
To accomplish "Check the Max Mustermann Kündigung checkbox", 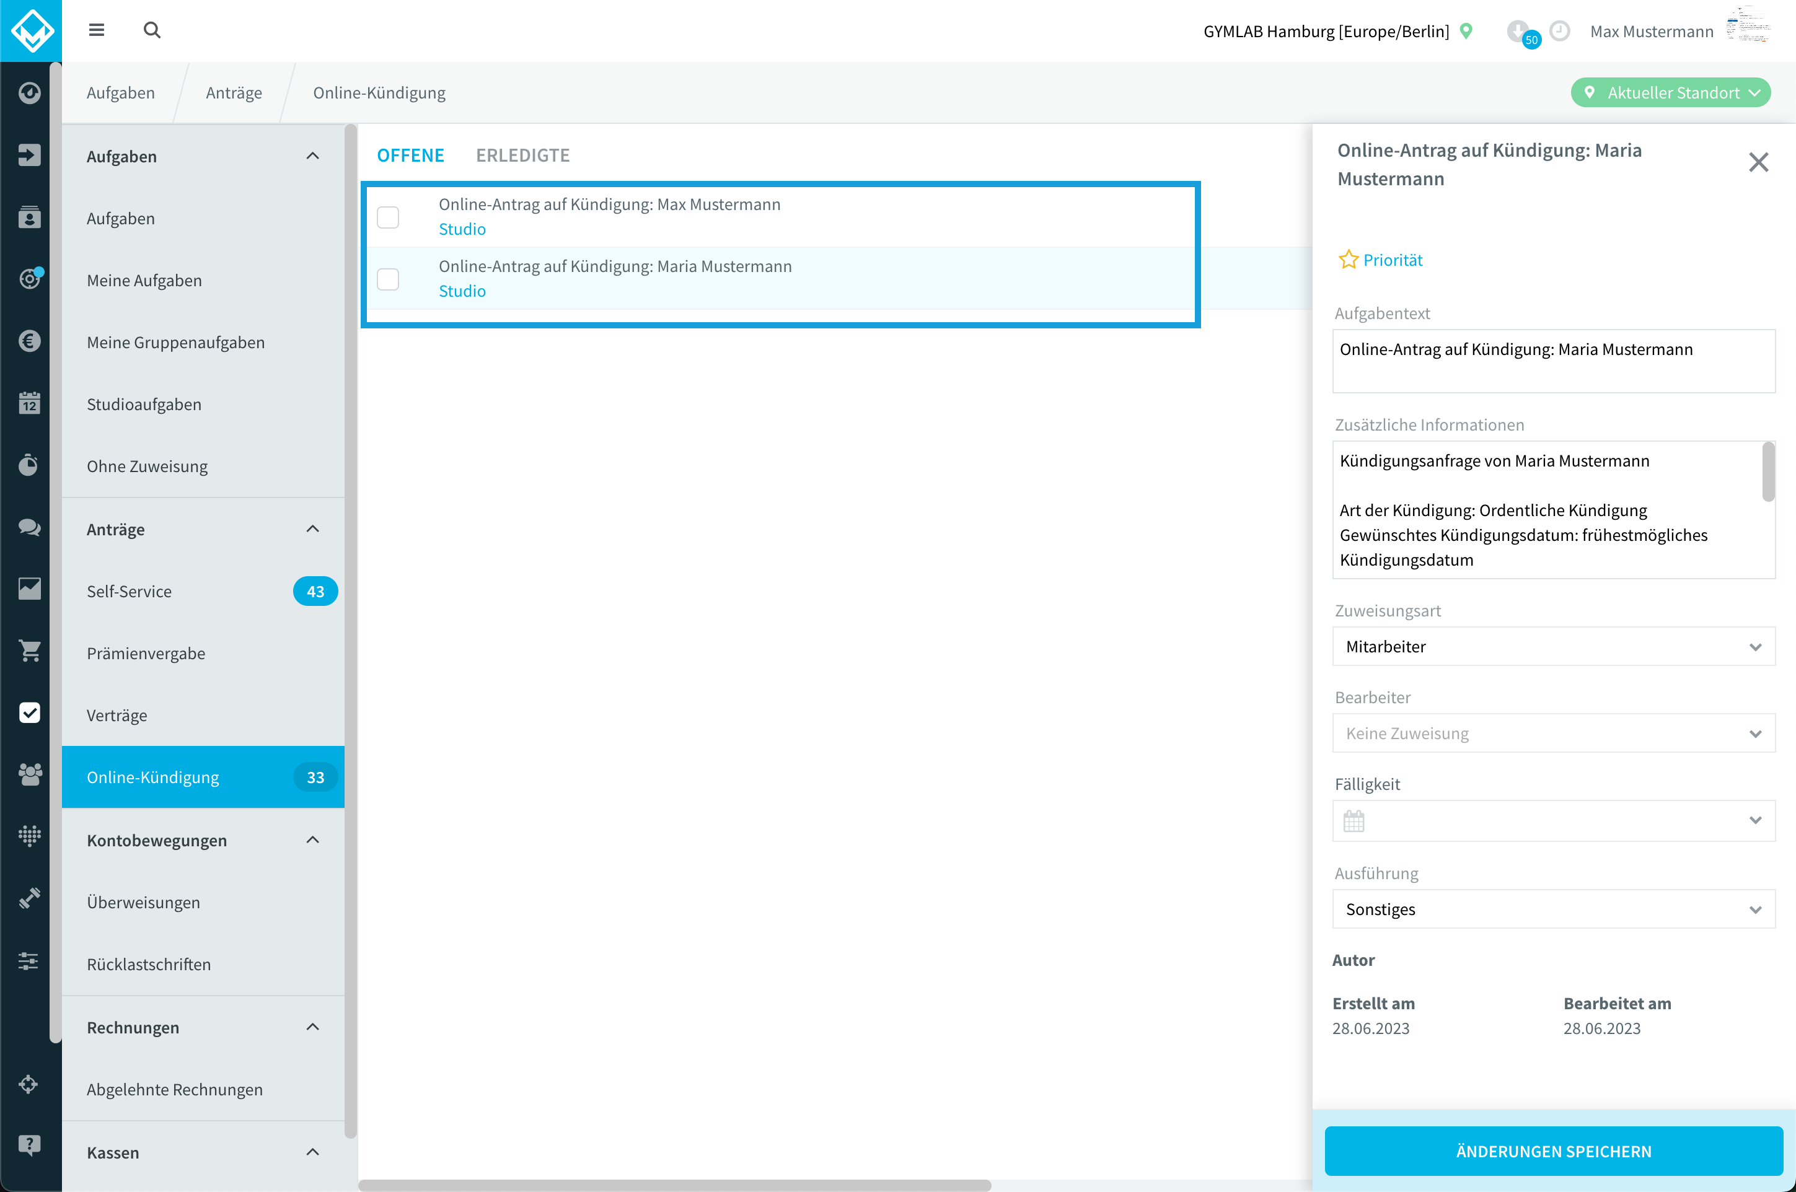I will click(x=388, y=217).
